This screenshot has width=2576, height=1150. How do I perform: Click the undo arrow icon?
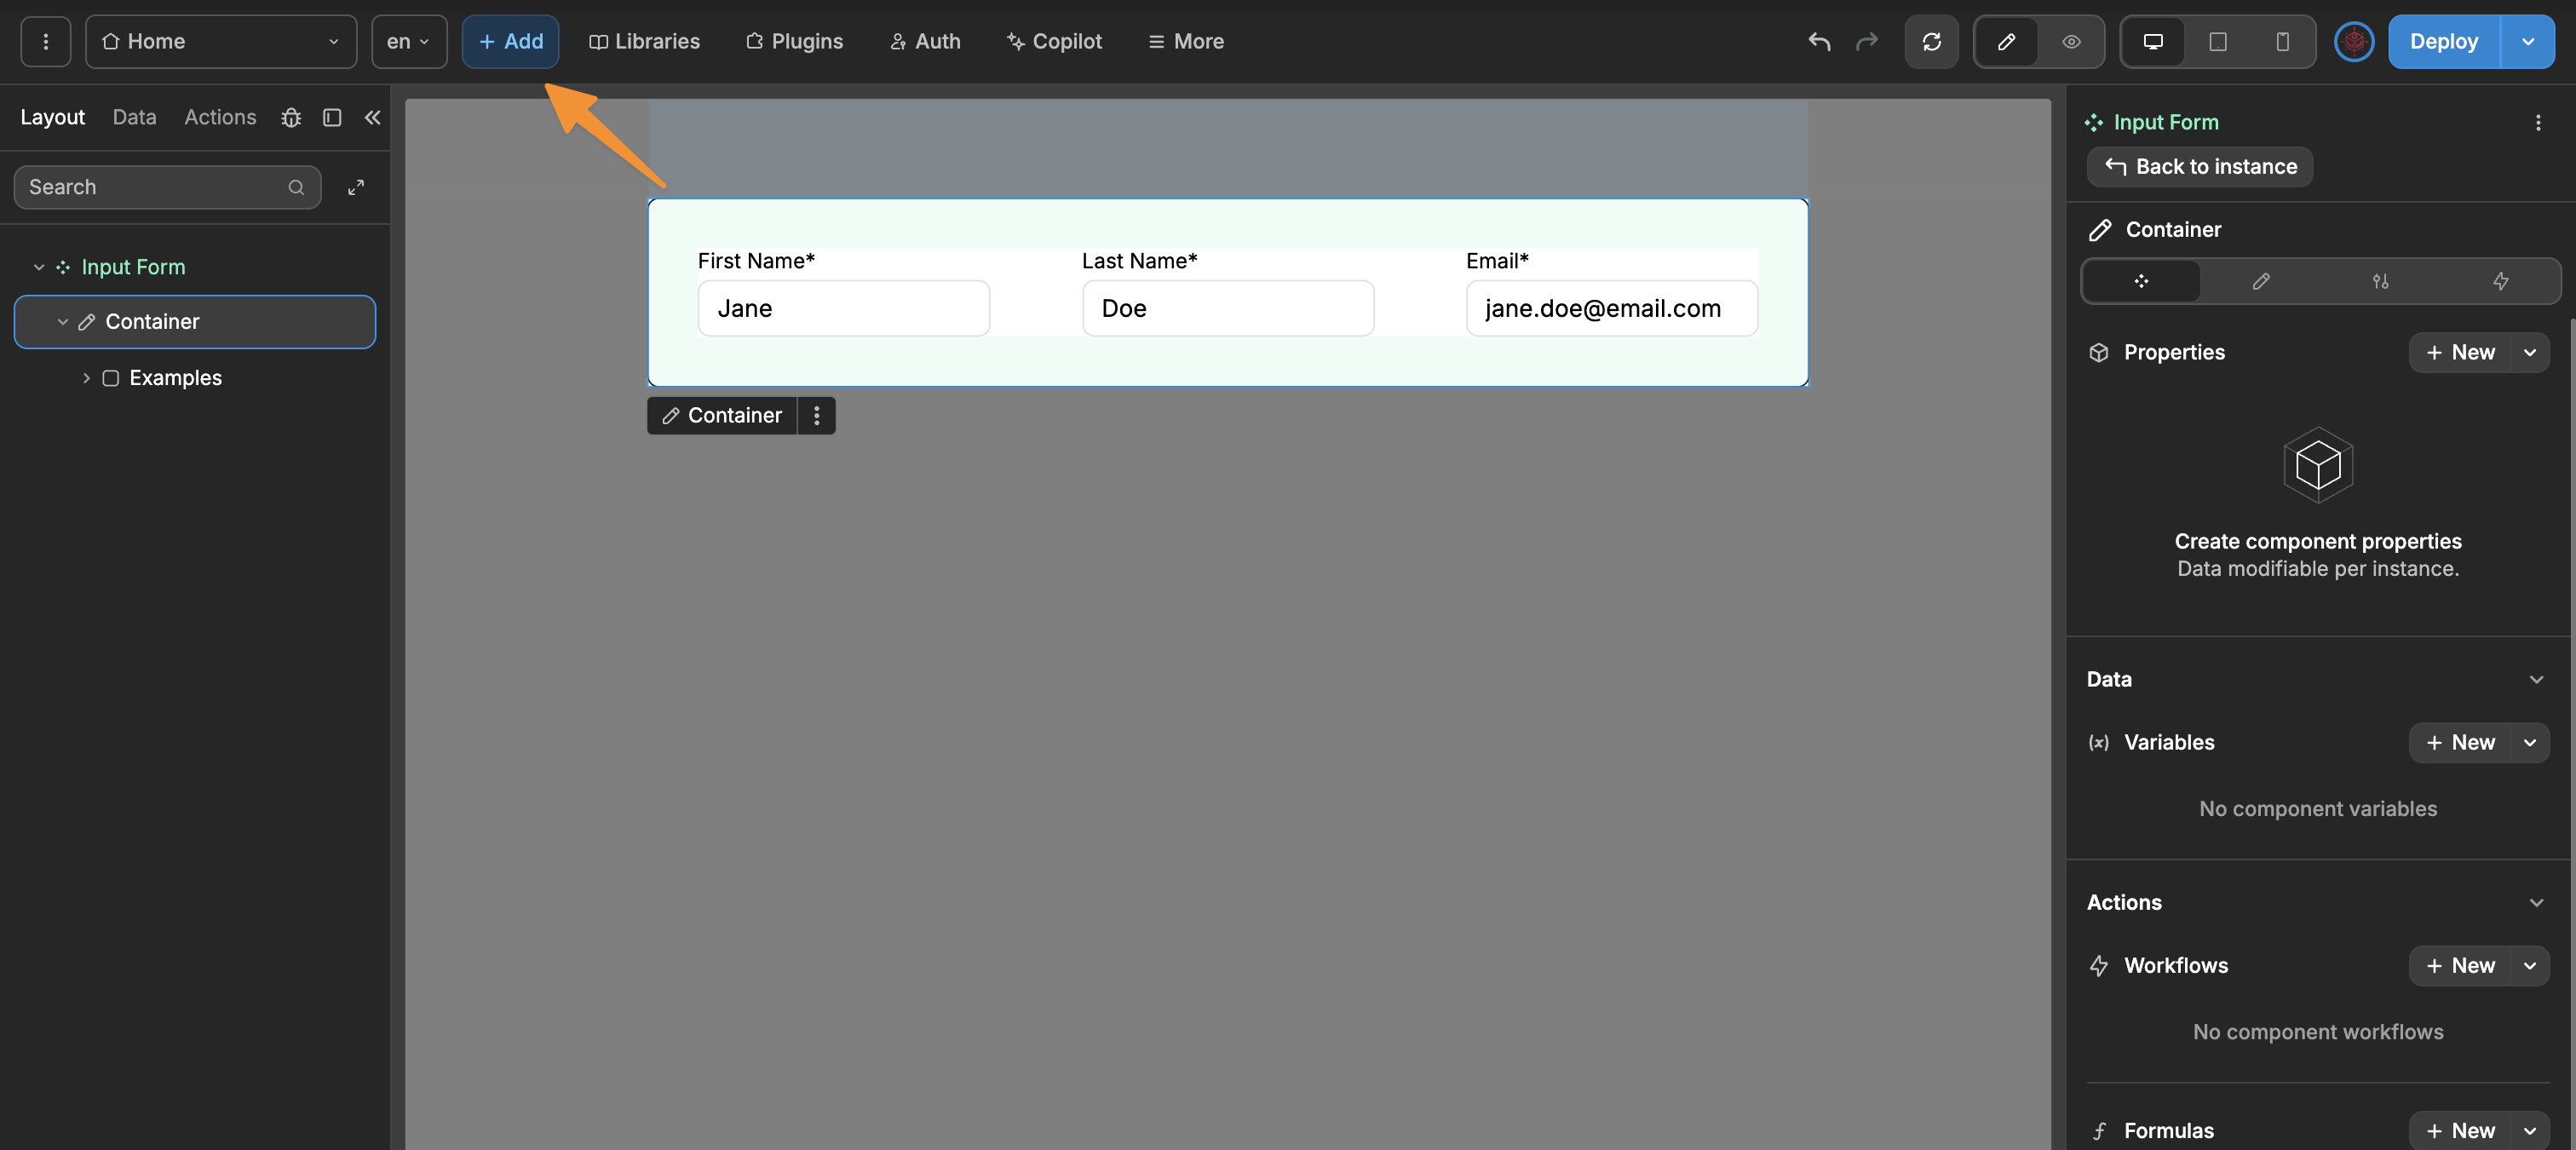point(1819,41)
